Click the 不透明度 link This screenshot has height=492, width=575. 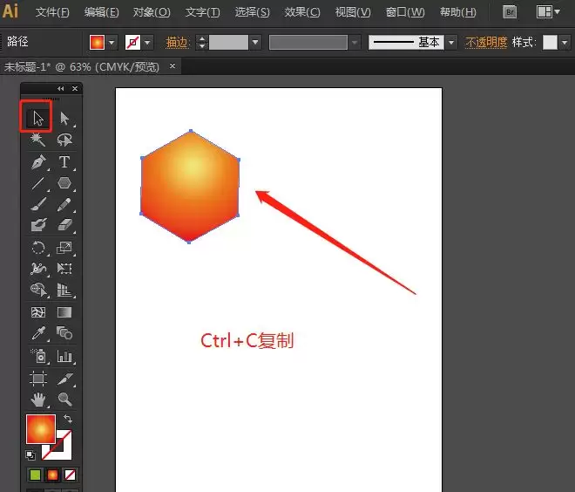[486, 42]
